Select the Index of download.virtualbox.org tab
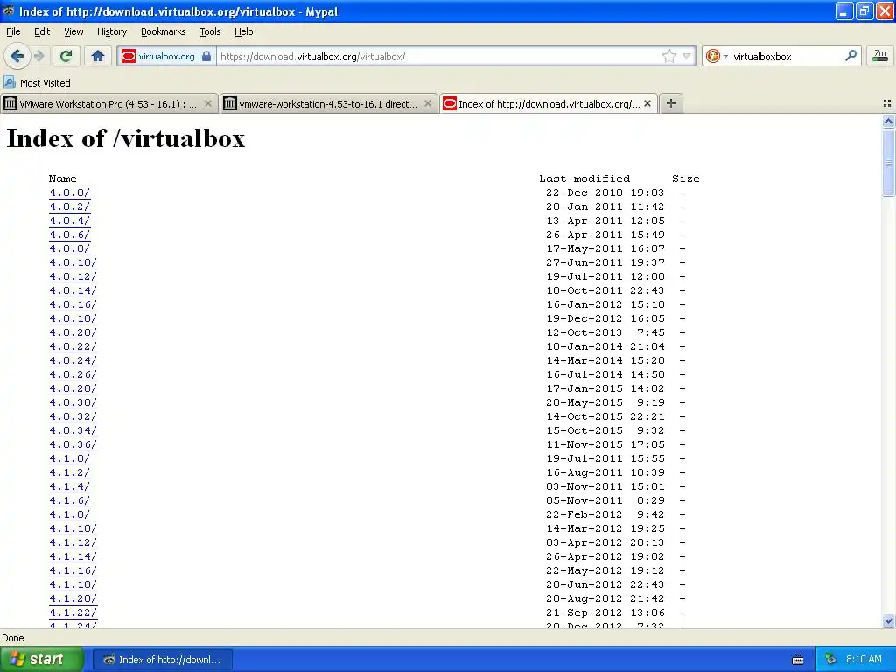The image size is (896, 672). tap(549, 103)
